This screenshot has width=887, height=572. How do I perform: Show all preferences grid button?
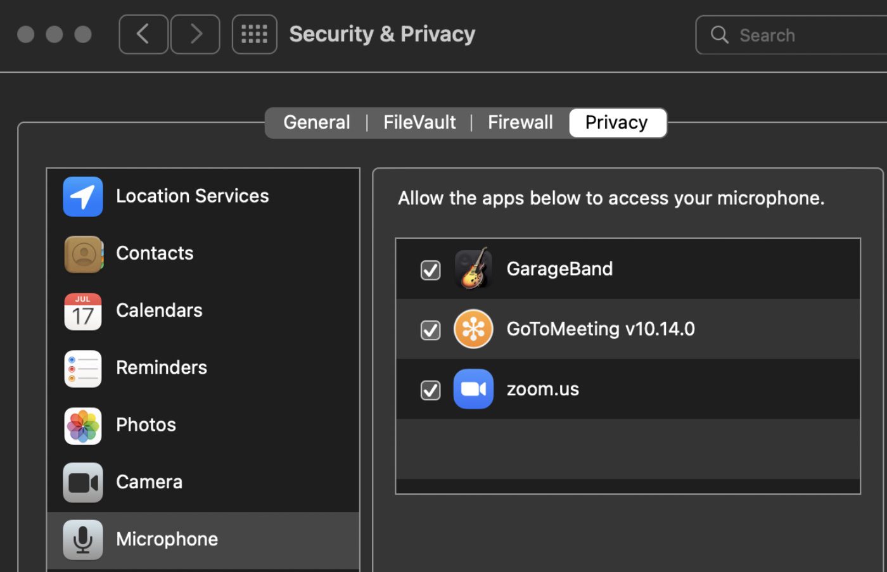(x=255, y=34)
